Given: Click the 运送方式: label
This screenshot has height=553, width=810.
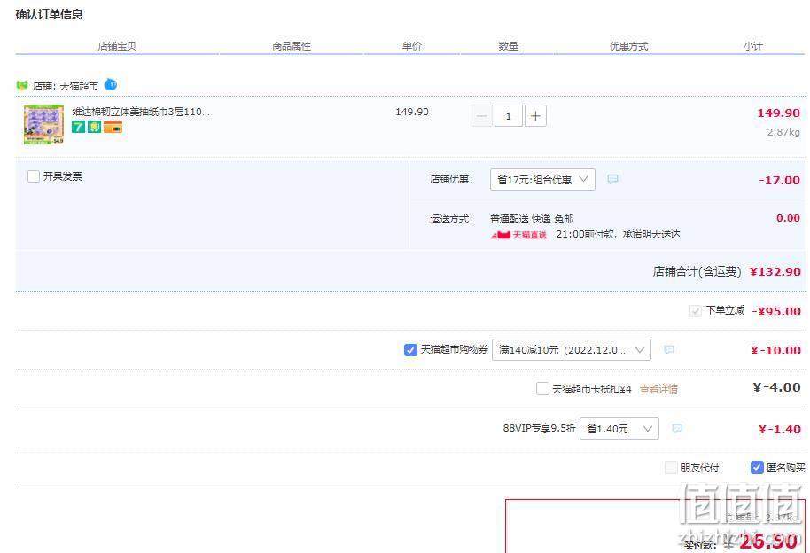Looking at the screenshot, I should [x=451, y=219].
